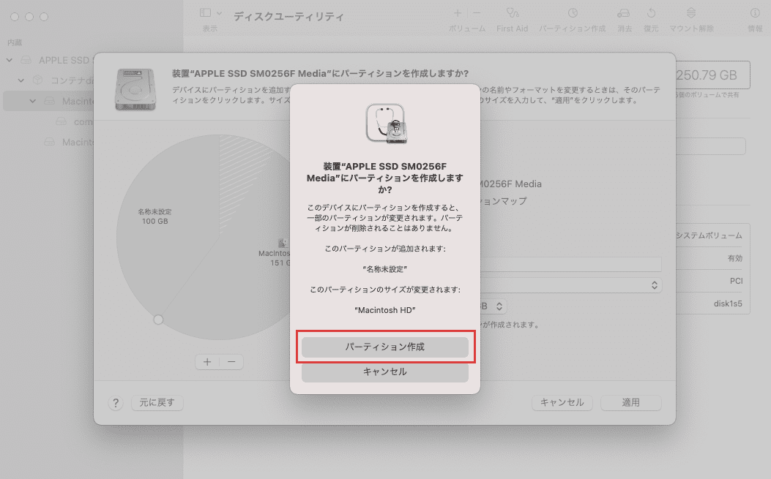Click the pie chart resize handle

(x=158, y=320)
